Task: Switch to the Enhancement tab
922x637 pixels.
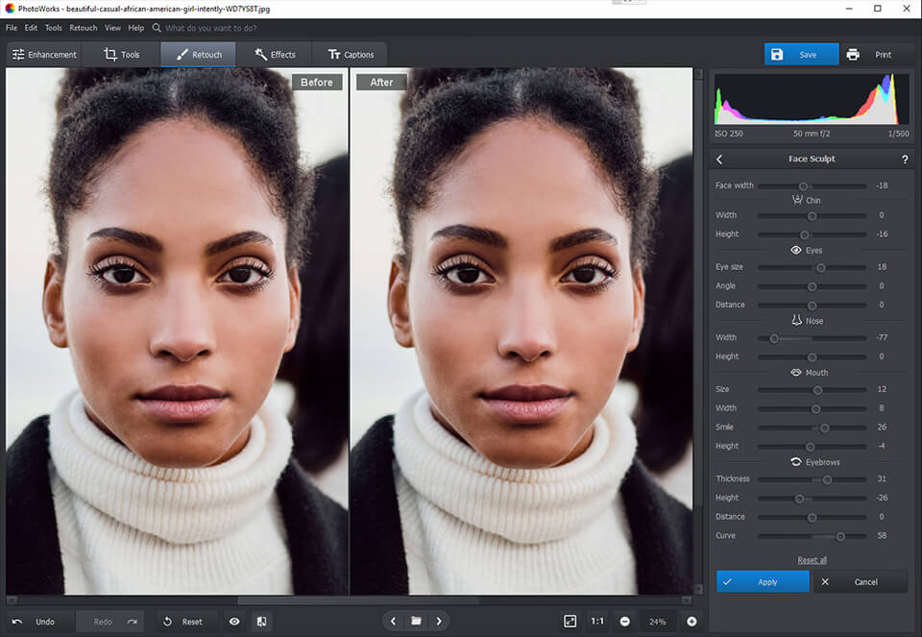Action: (44, 55)
